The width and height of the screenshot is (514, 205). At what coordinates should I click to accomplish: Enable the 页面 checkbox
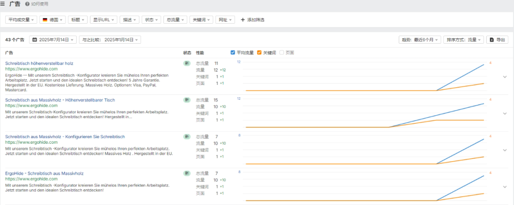point(281,53)
